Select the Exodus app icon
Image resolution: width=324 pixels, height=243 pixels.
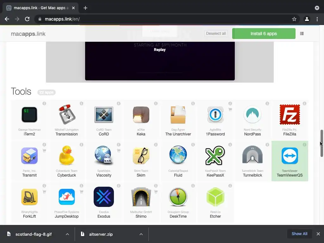click(x=104, y=197)
